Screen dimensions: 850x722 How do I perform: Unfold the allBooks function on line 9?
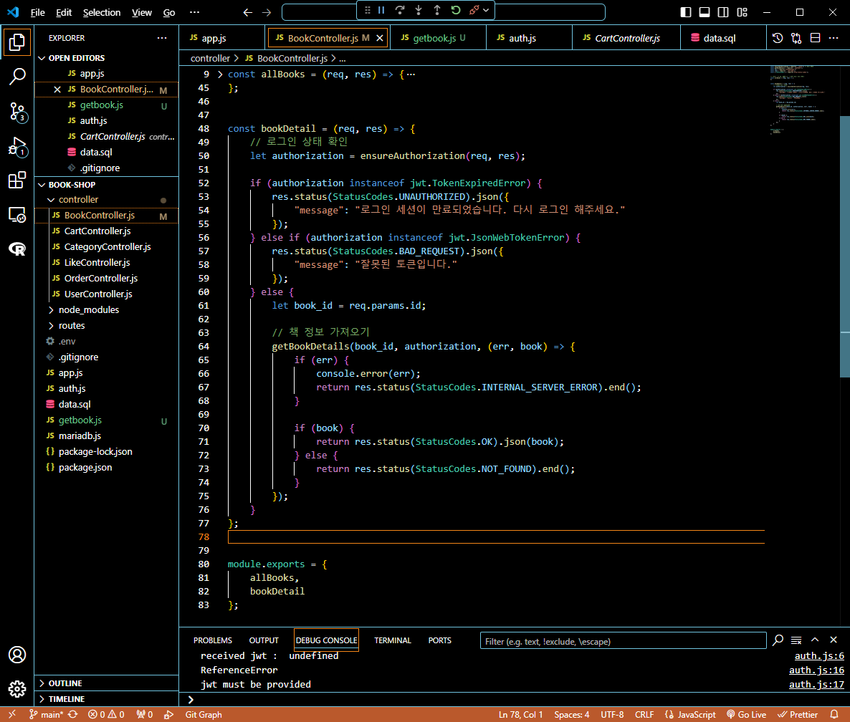[220, 74]
